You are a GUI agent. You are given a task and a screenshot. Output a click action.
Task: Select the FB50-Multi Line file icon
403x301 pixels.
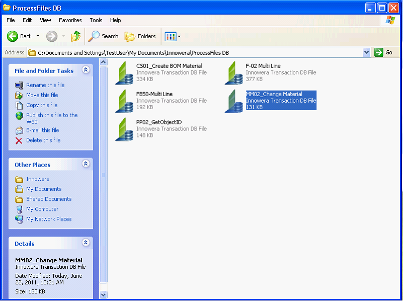point(124,101)
